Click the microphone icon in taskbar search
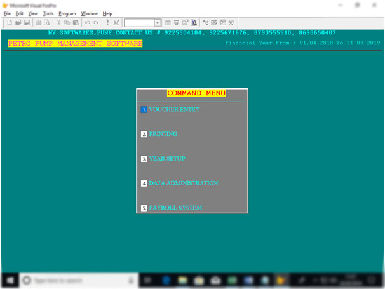This screenshot has width=385, height=289. [x=131, y=280]
